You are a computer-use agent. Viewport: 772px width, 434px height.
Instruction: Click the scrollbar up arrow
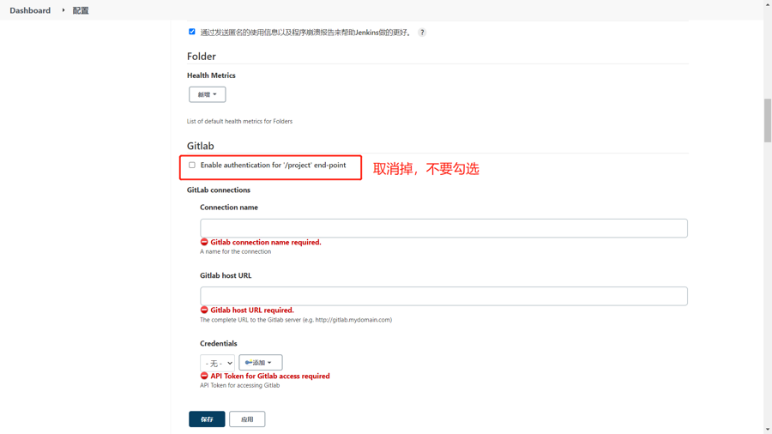tap(768, 4)
